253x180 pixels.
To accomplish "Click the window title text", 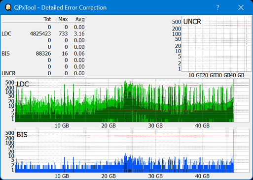I will 60,7.
